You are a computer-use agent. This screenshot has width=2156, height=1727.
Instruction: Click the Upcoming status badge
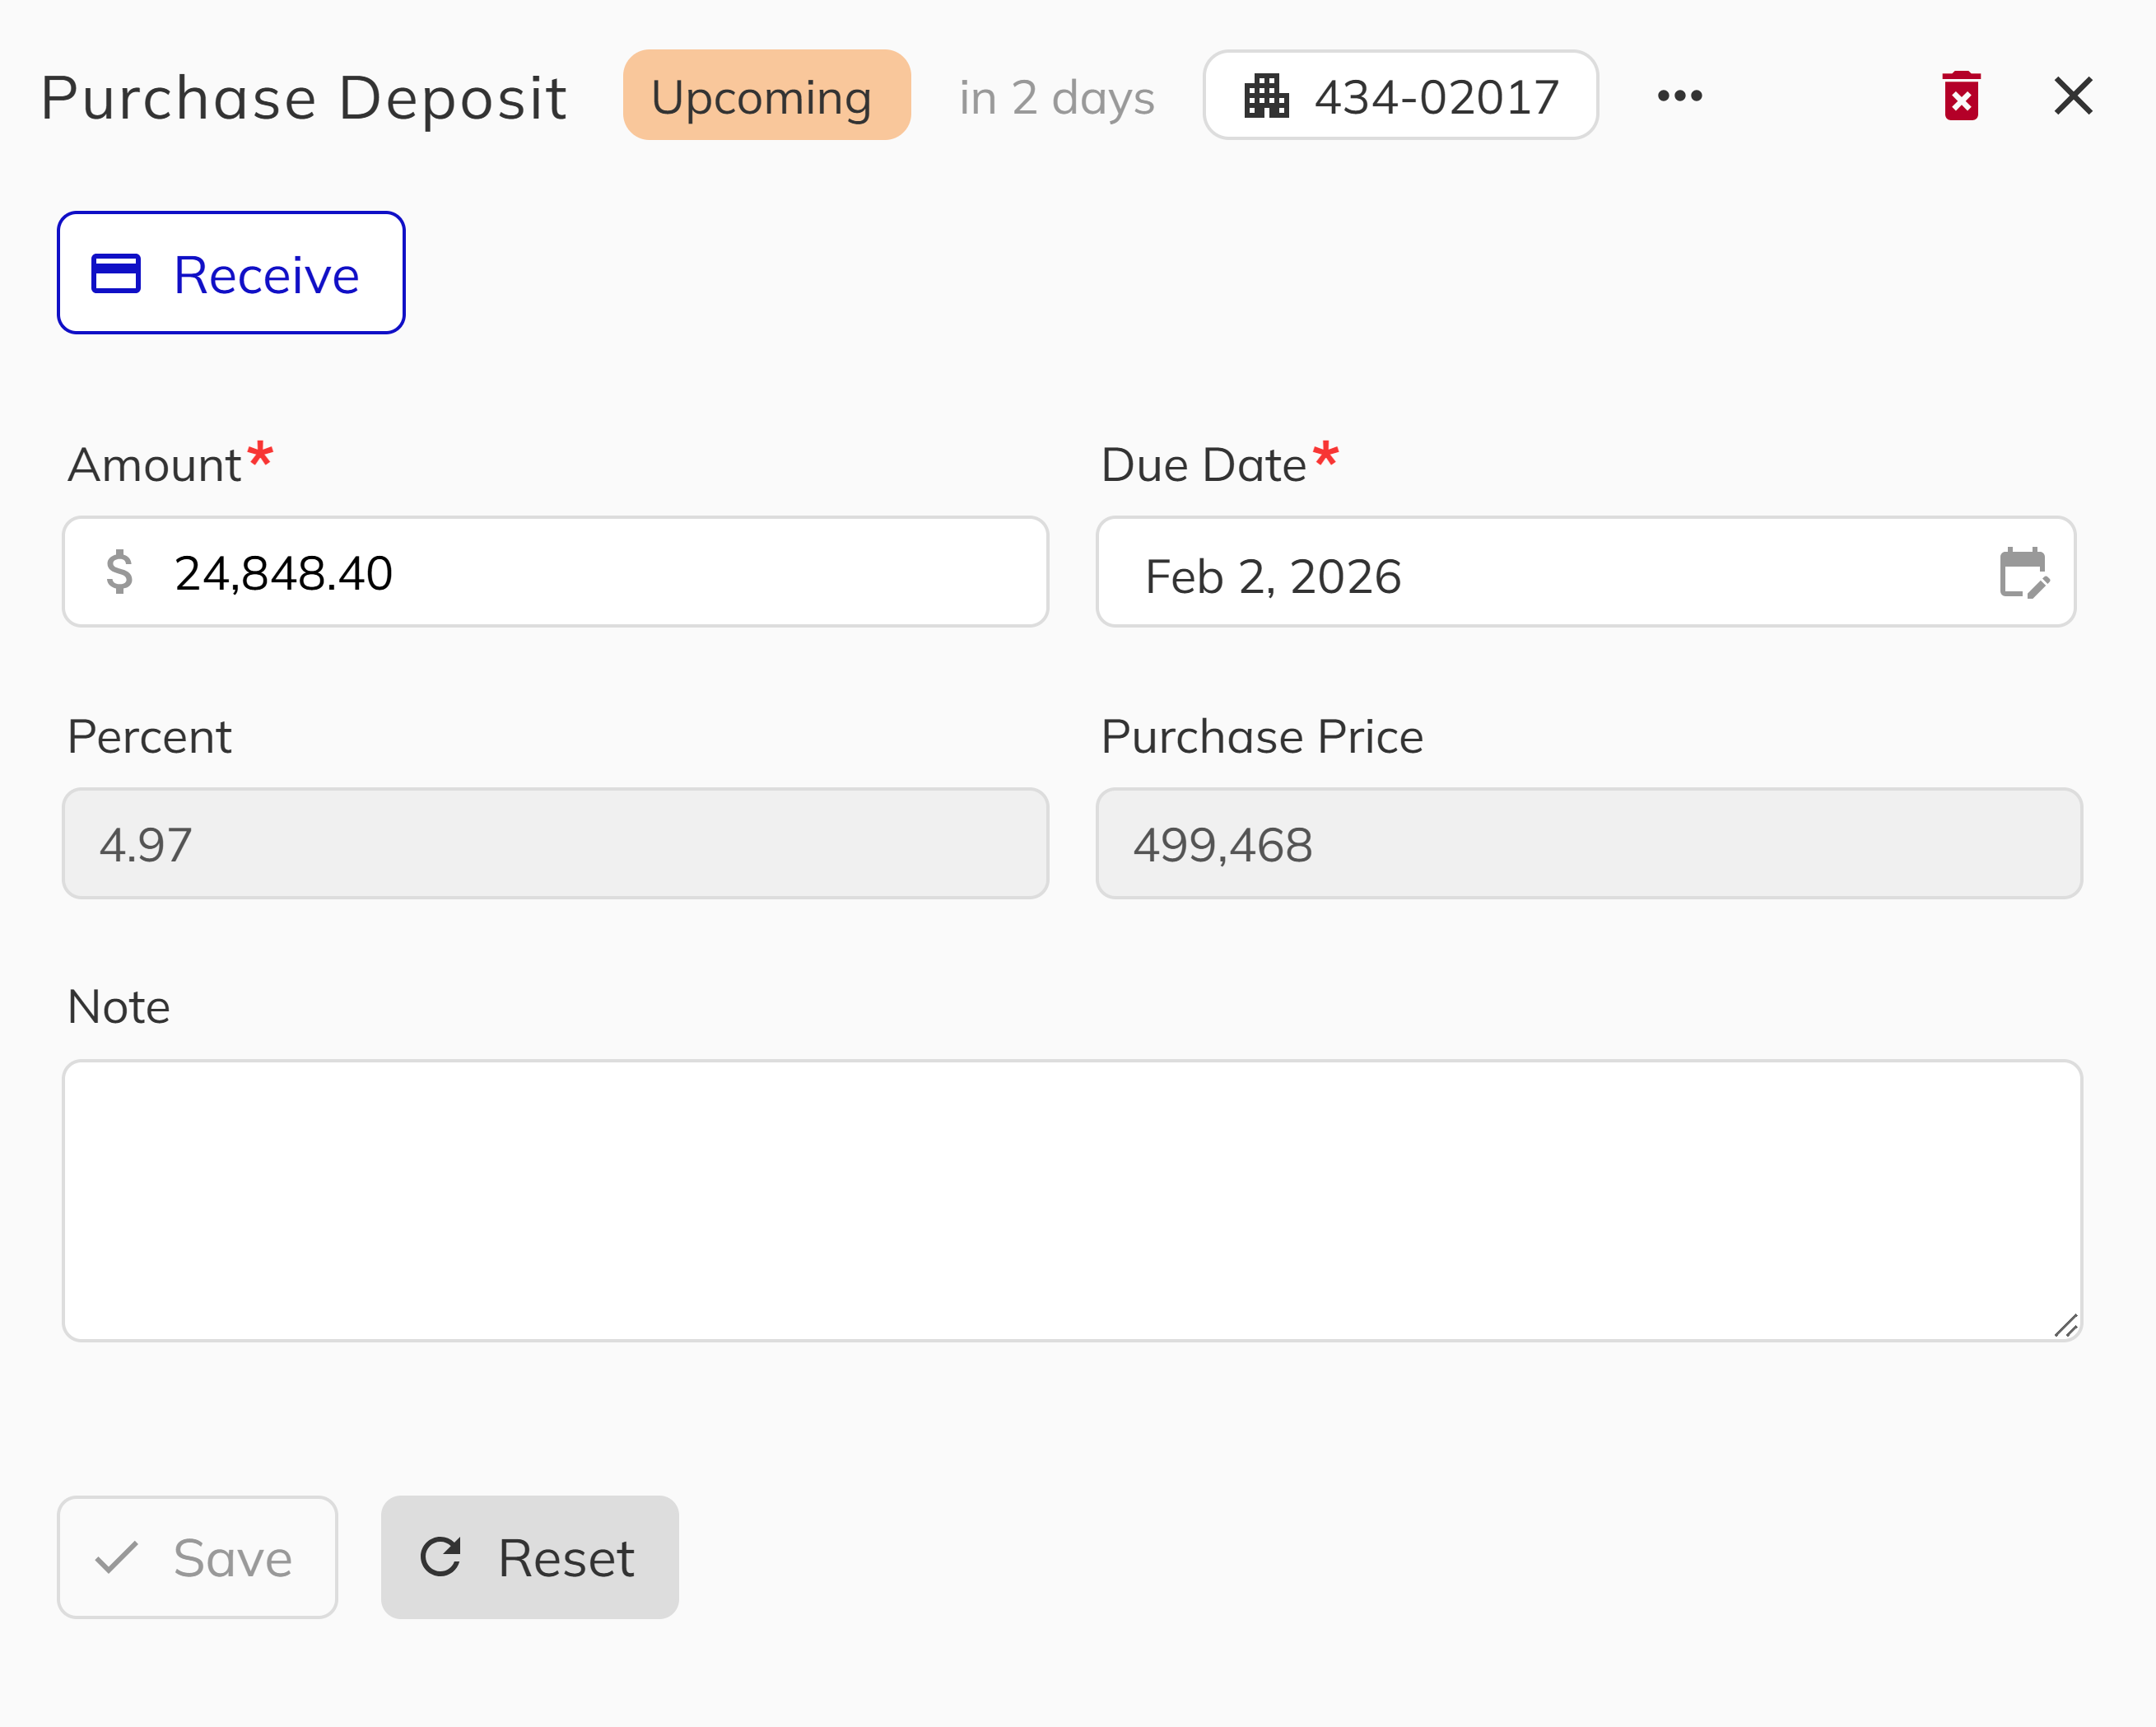coord(767,96)
